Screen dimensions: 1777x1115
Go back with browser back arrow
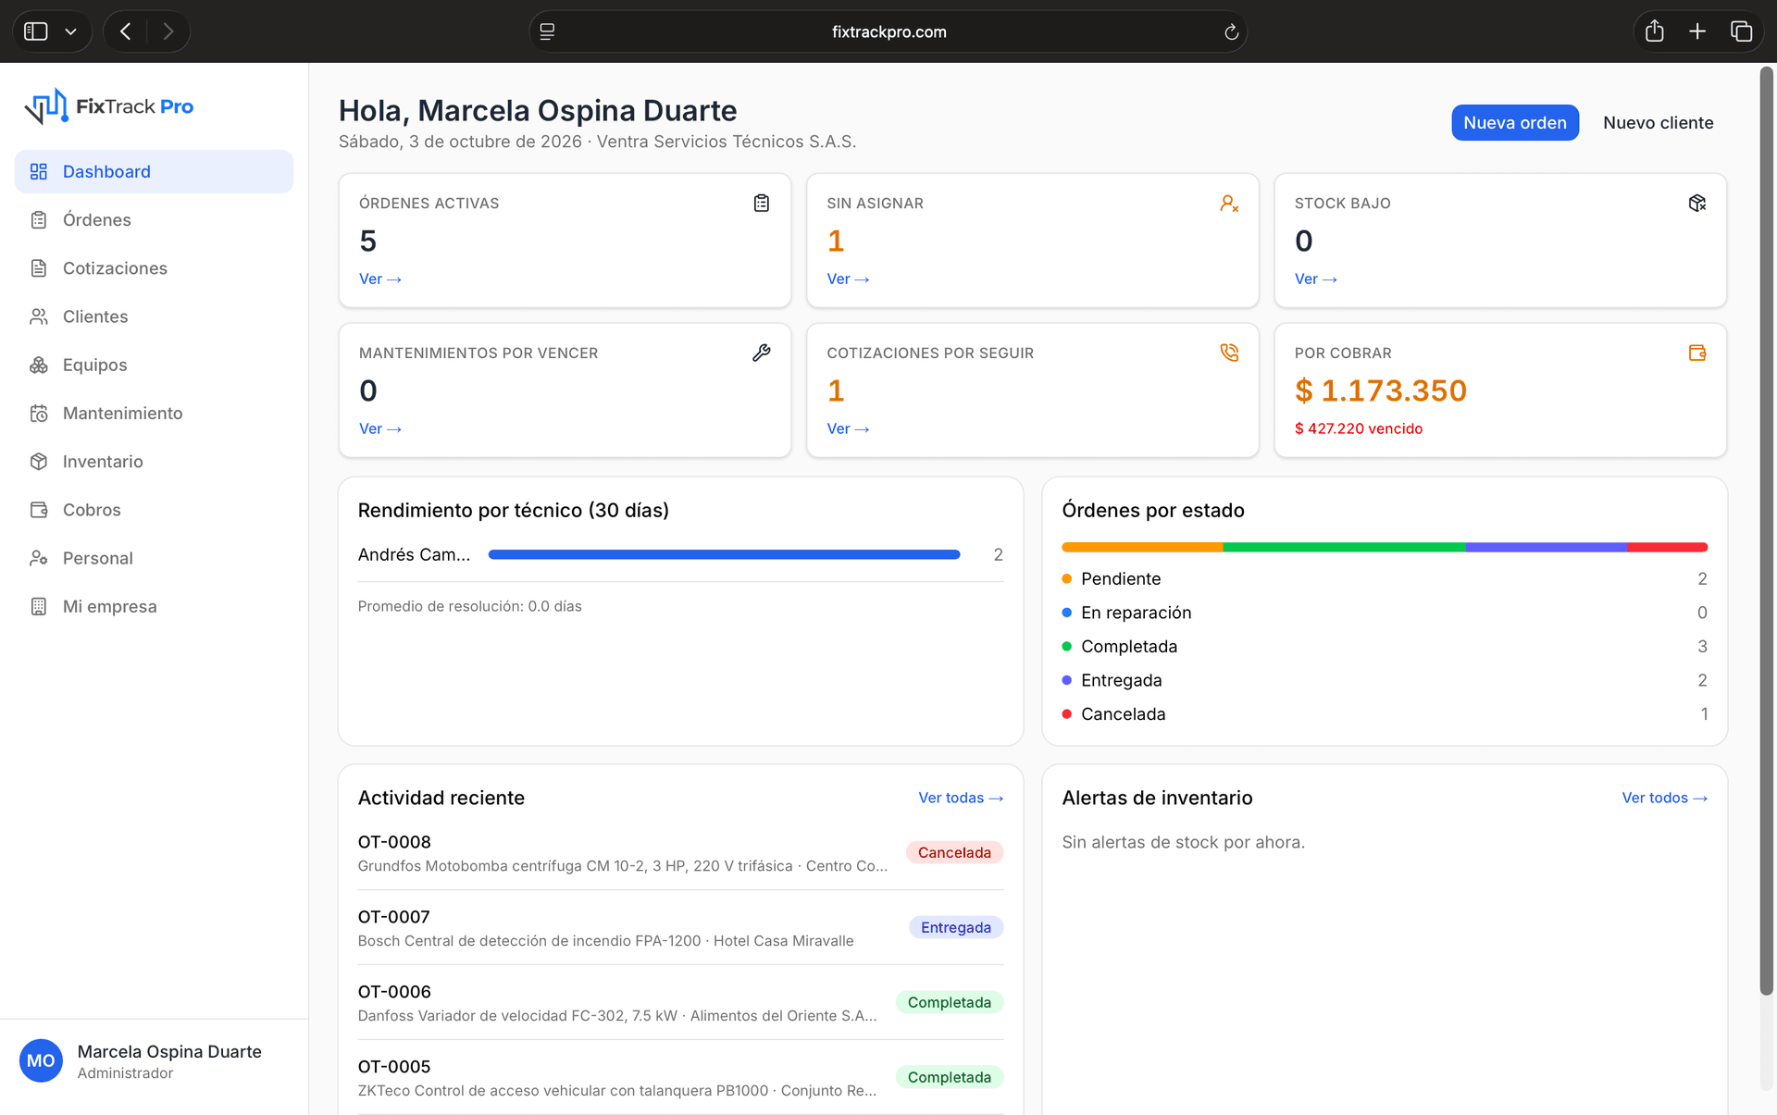pyautogui.click(x=125, y=31)
